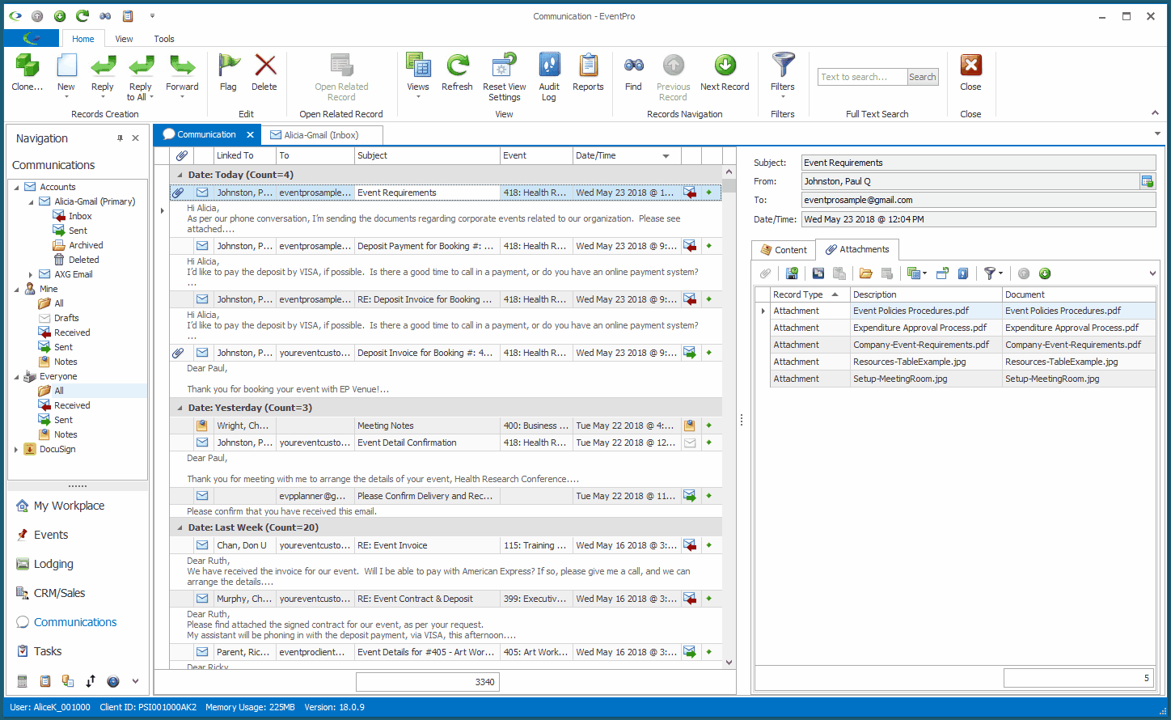
Task: Open the View ribbon tab
Action: click(124, 39)
